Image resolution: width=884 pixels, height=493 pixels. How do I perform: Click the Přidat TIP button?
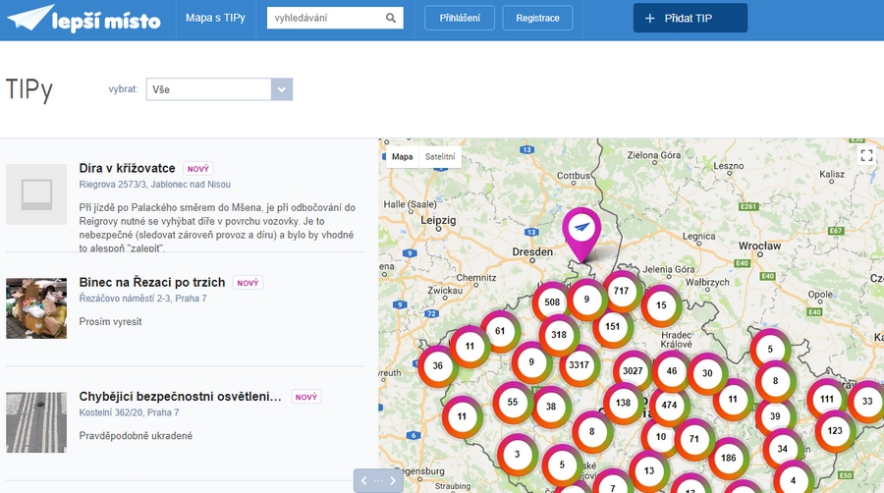coord(691,18)
